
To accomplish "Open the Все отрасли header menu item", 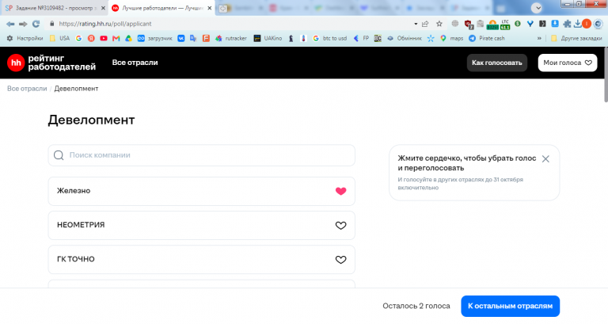I will (x=135, y=63).
